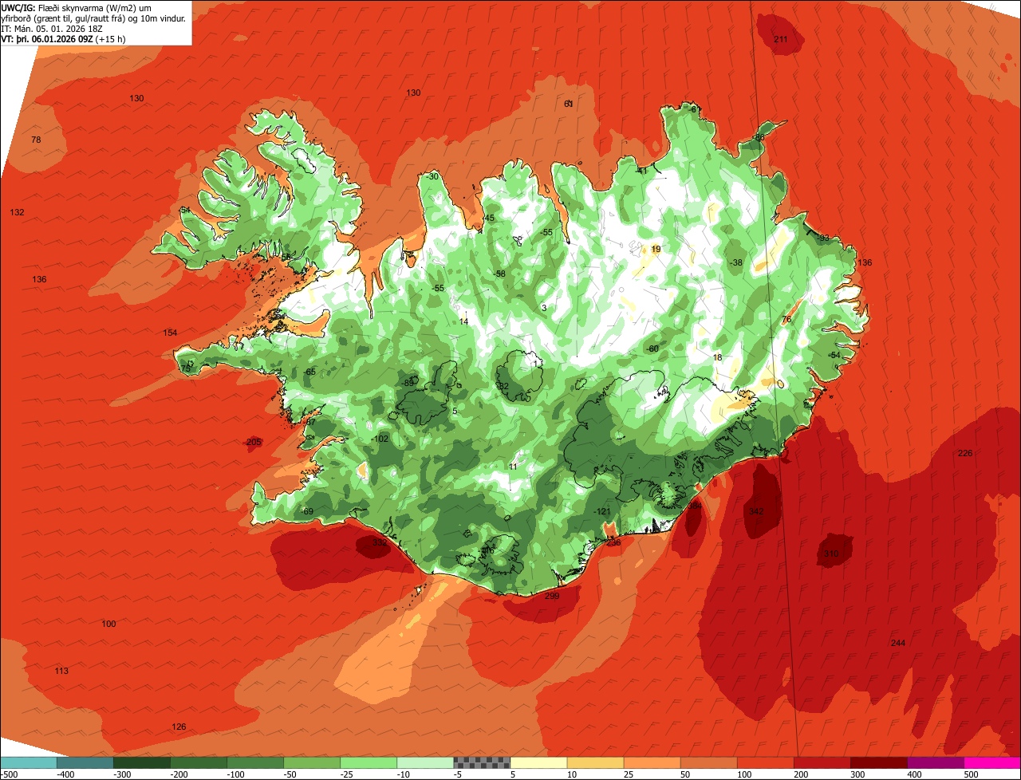Pick the 400 to 500 purple legend swatch
Screen dimensions: 1021x780
[x=935, y=762]
